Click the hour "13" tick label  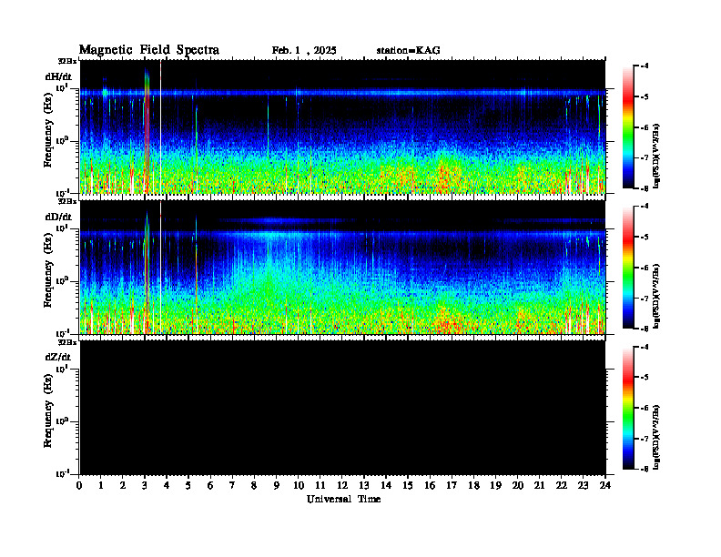coord(364,485)
